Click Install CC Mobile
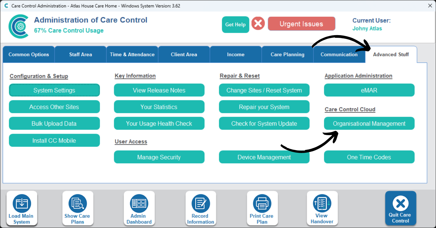 (x=54, y=140)
